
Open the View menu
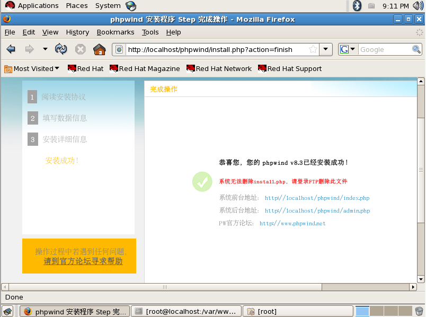tap(50, 32)
